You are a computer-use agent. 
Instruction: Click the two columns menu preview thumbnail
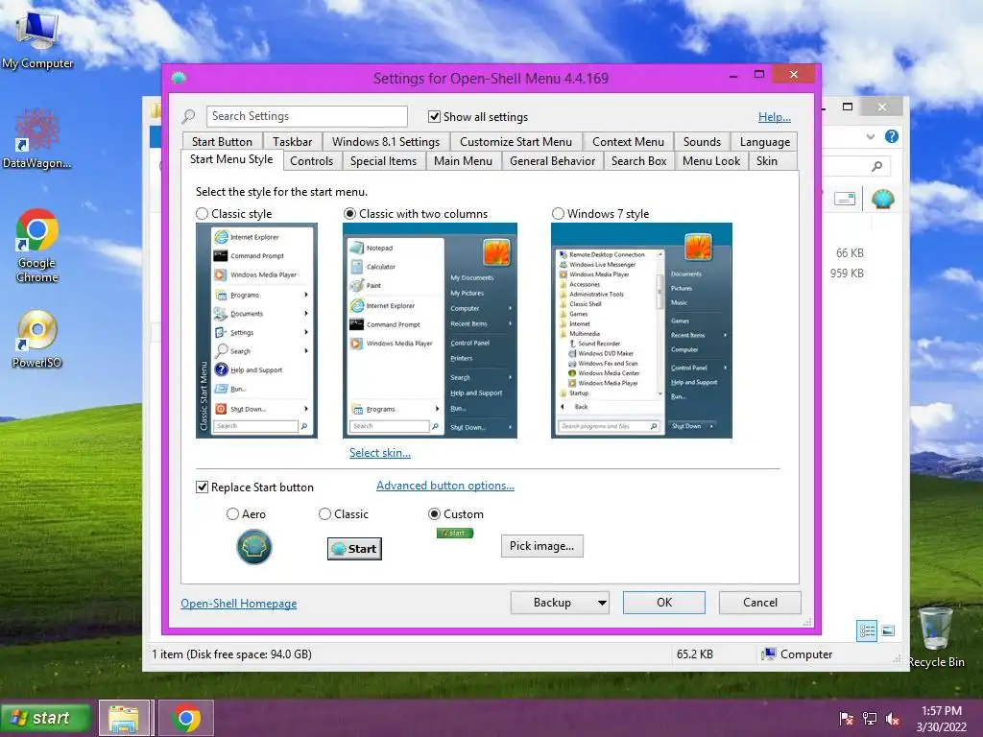430,330
